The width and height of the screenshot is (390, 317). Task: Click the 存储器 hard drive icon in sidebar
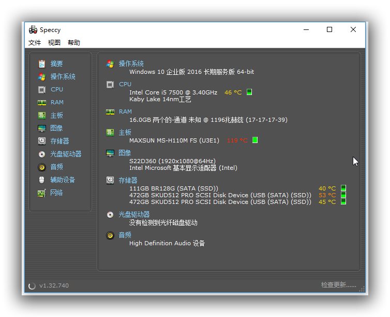point(42,141)
